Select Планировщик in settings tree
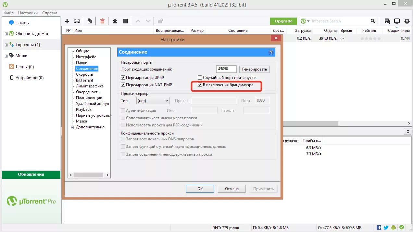 point(89,98)
